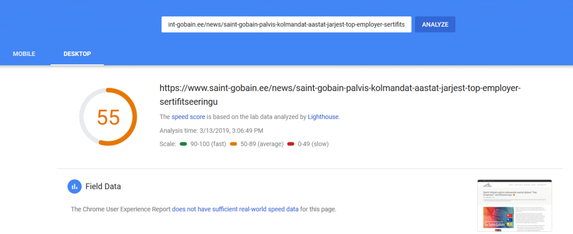Click the score 55 gauge
The image size is (573, 234).
click(x=108, y=117)
